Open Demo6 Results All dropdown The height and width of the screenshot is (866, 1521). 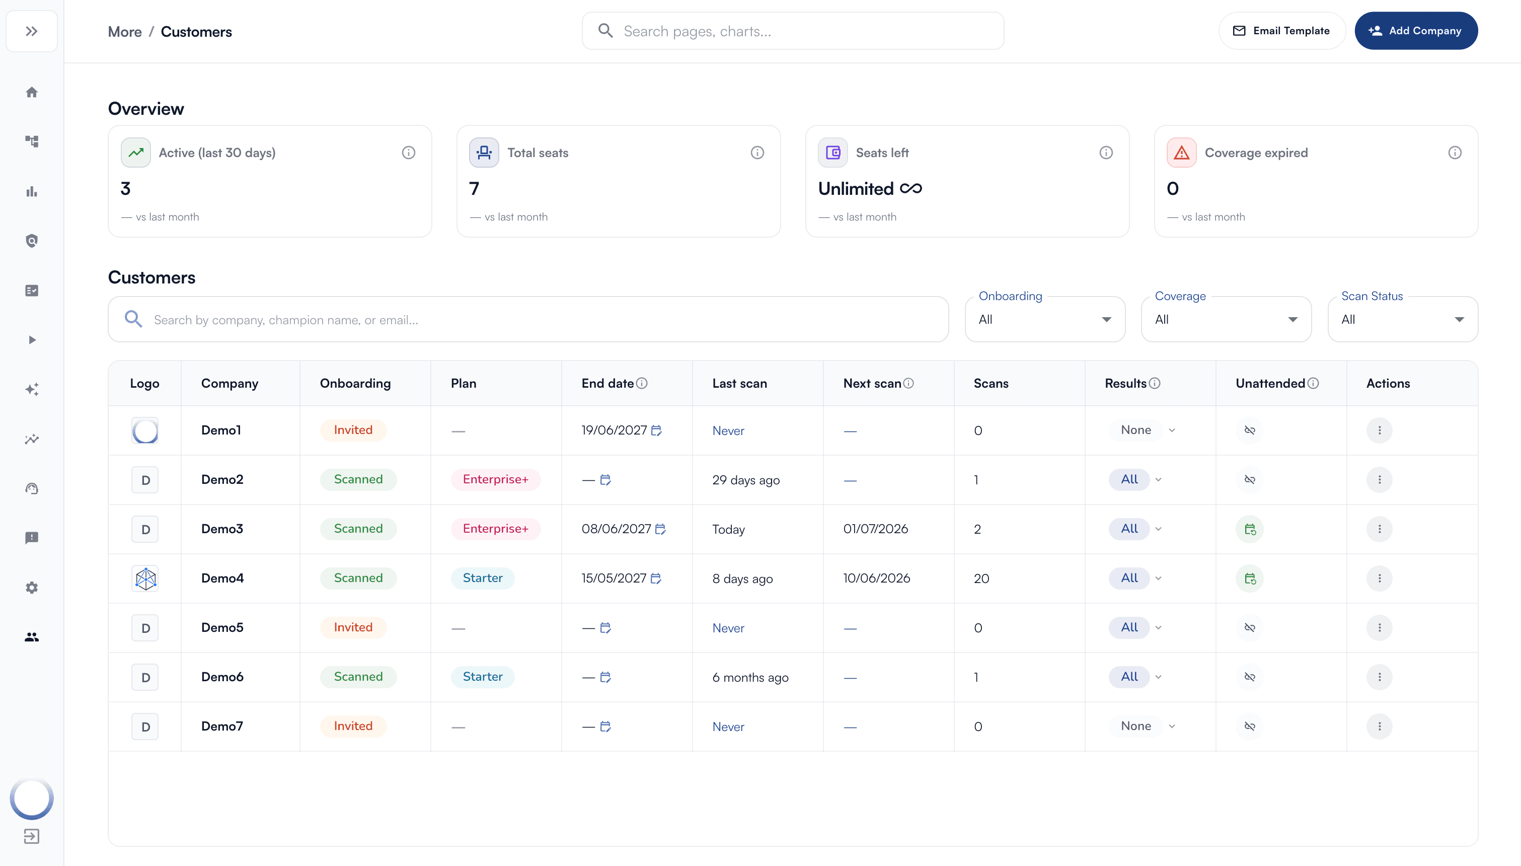(1135, 677)
